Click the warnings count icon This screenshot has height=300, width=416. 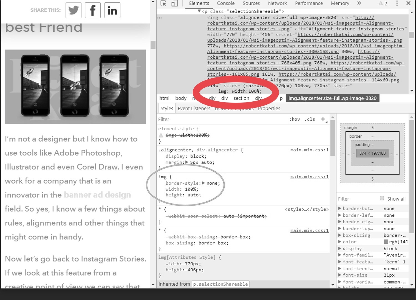coord(383,4)
